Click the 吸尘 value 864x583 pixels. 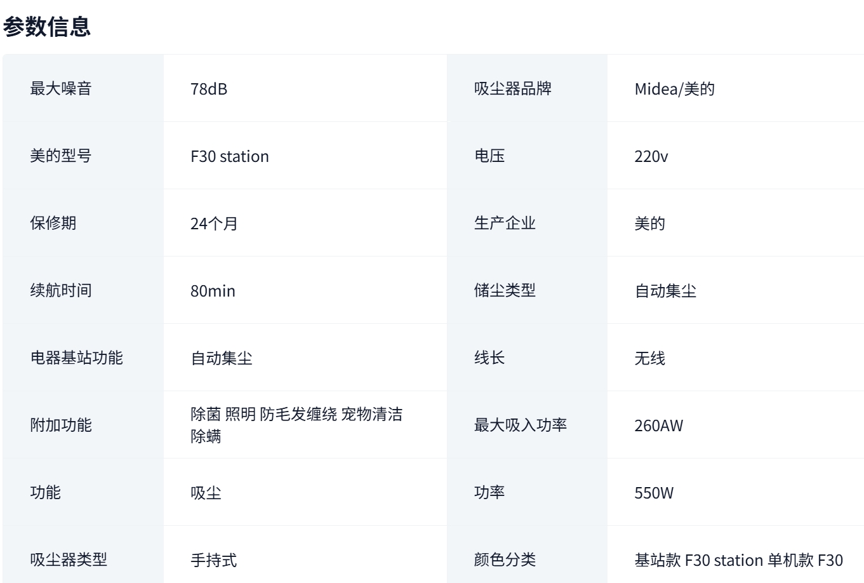click(x=206, y=493)
